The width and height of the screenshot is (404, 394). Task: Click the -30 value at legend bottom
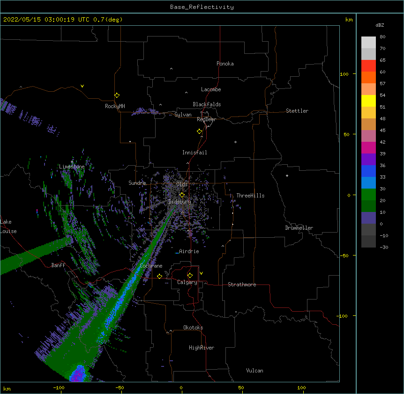tap(384, 247)
